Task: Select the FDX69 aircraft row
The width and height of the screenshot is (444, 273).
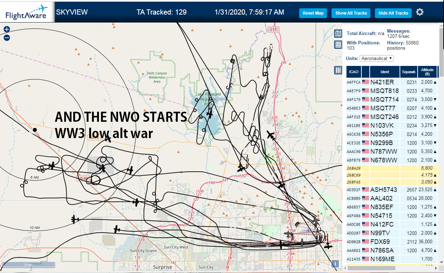Action: point(392,242)
